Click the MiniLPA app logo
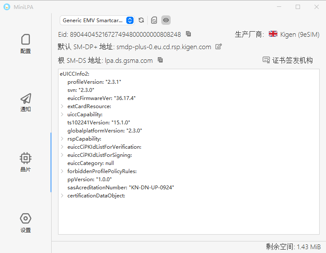Image resolution: width=326 pixels, height=253 pixels. [7, 7]
